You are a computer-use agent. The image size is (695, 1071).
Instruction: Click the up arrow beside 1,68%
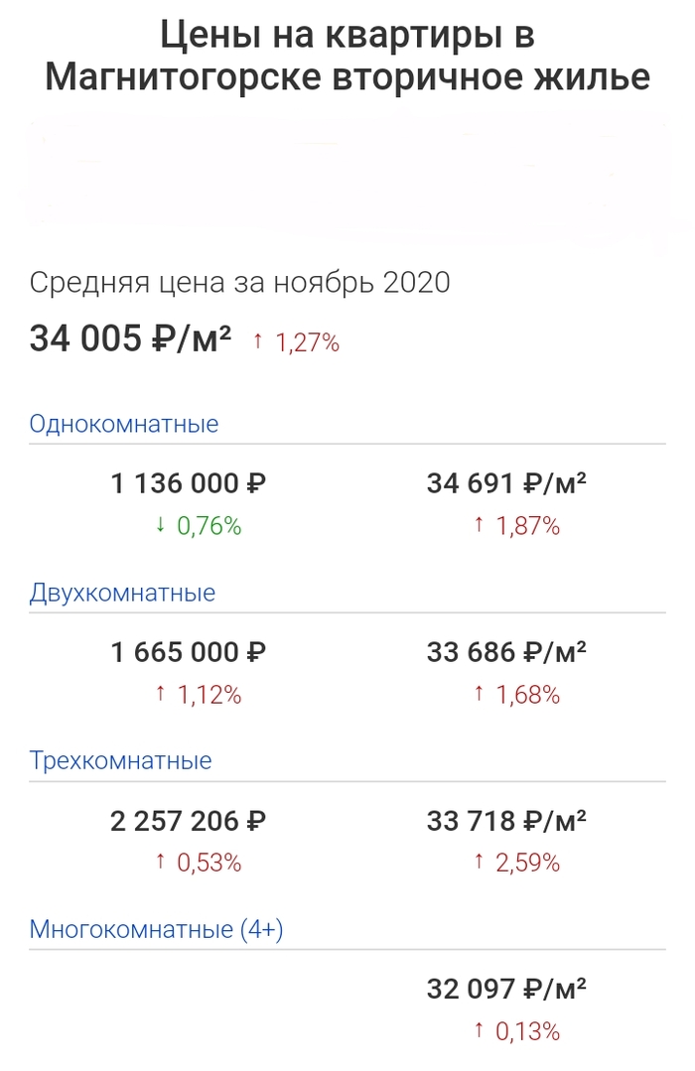pos(479,695)
